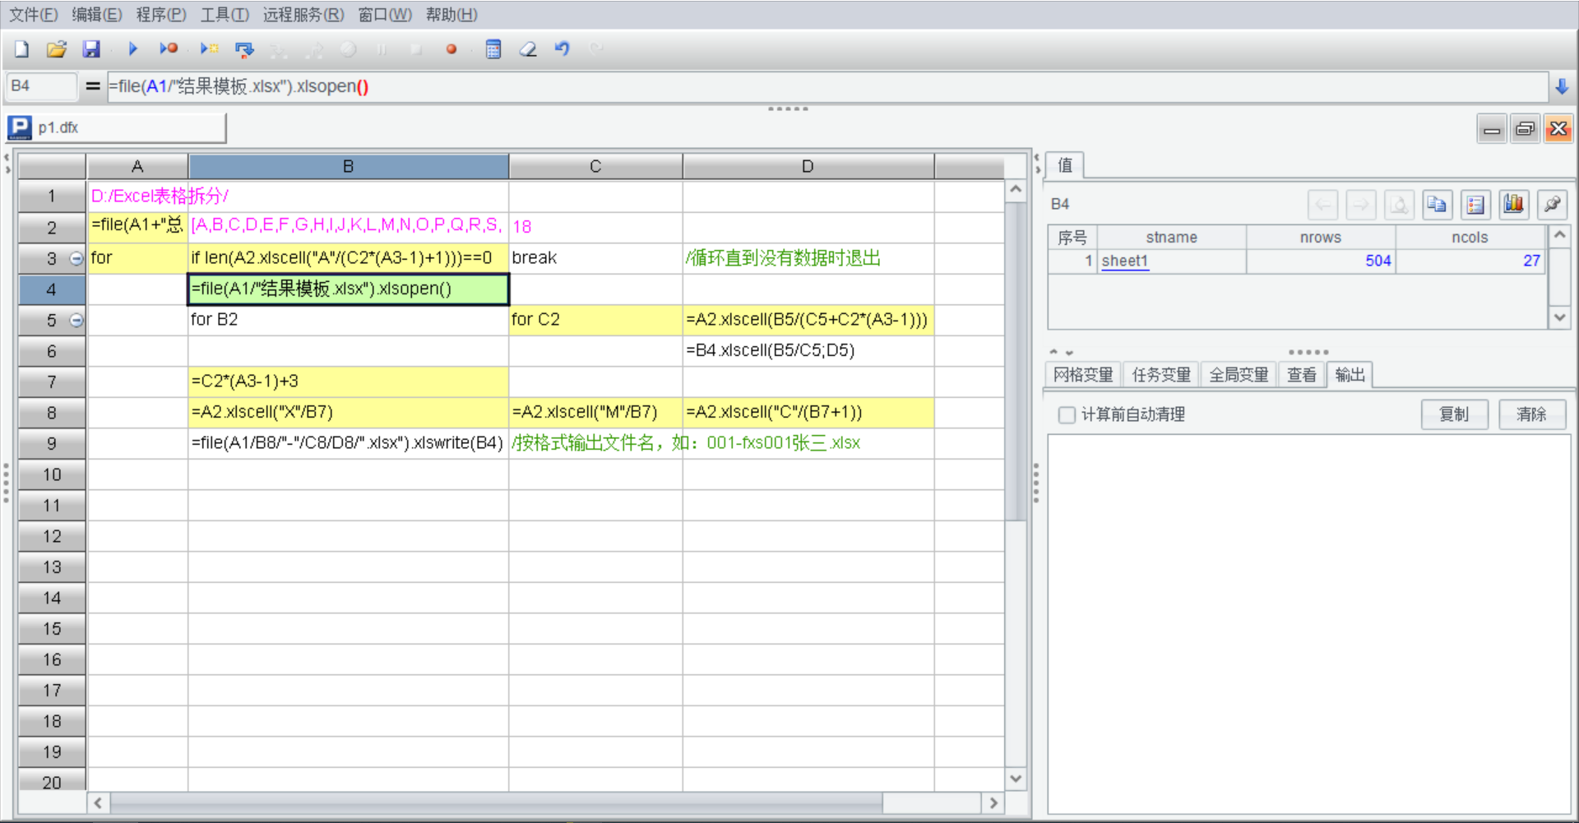Click the copy value icon in the value panel
Viewport: 1579px width, 823px height.
[x=1437, y=204]
